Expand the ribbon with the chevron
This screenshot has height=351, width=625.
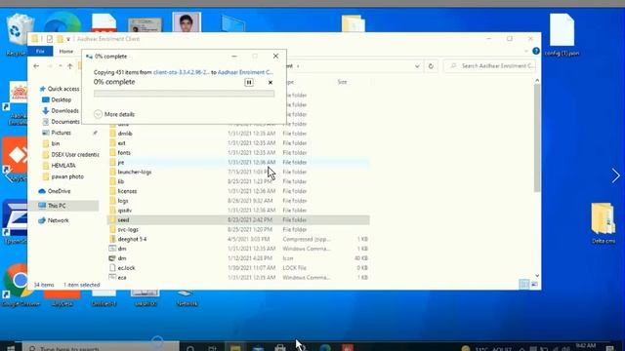526,51
